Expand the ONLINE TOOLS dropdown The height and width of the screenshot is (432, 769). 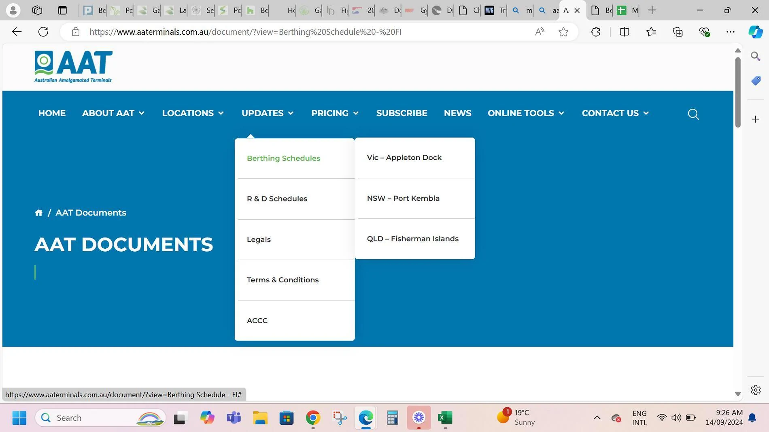click(526, 113)
